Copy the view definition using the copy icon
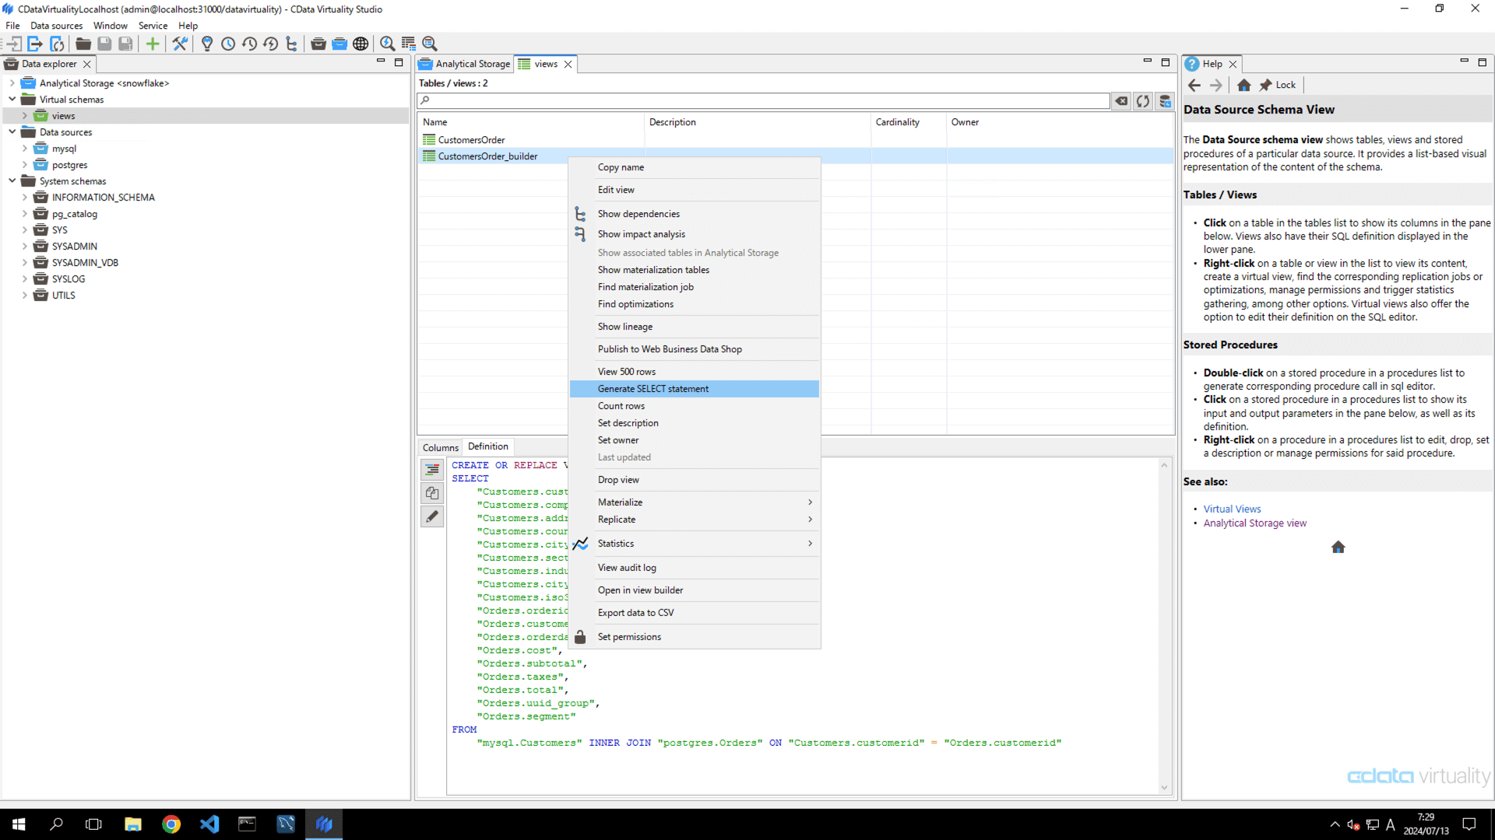Viewport: 1495px width, 840px height. pos(432,492)
